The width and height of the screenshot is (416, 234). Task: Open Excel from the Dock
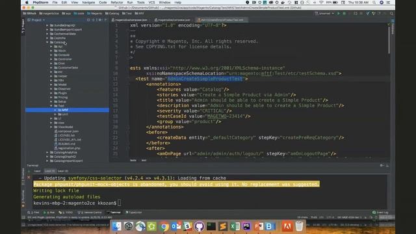235,226
